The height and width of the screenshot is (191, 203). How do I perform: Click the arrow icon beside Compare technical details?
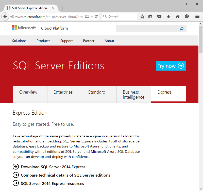tap(16, 175)
